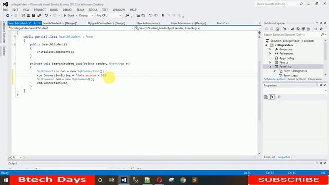Open the BUILD menu
The image size is (329, 185).
pyautogui.click(x=54, y=10)
